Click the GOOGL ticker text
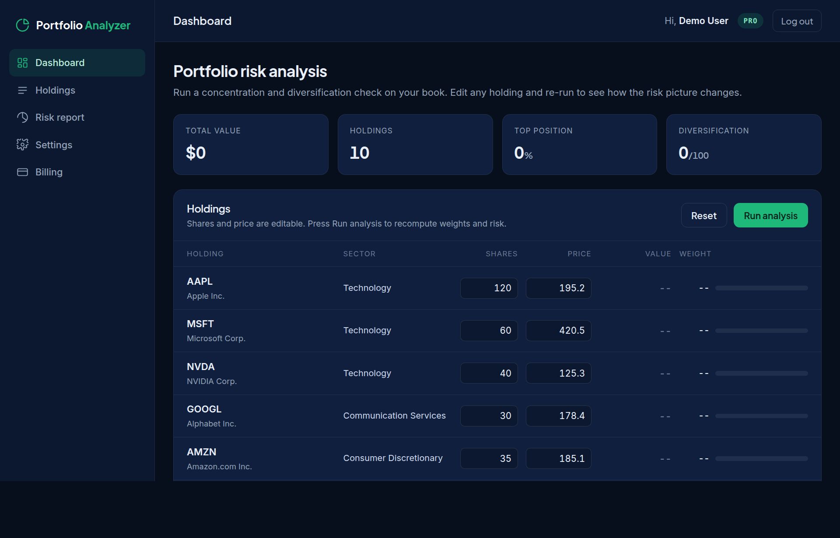 pyautogui.click(x=204, y=409)
